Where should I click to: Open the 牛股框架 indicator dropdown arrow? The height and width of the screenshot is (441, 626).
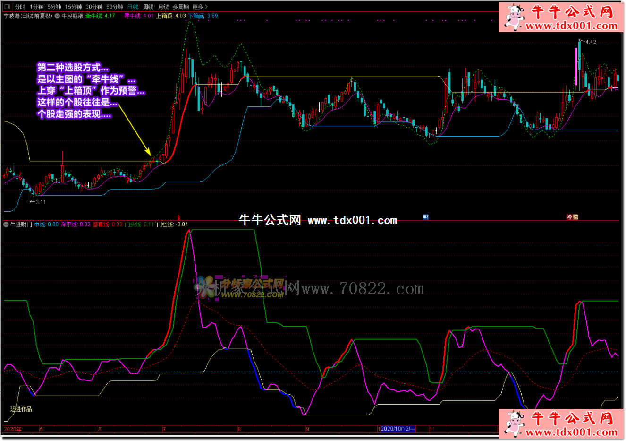(x=57, y=16)
